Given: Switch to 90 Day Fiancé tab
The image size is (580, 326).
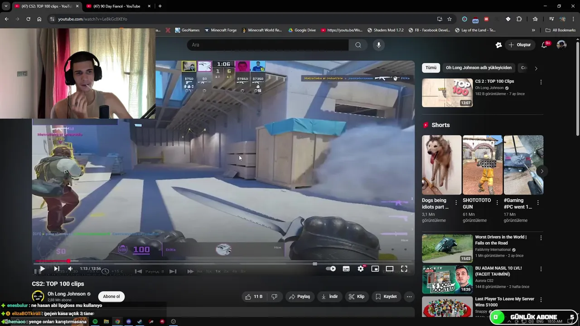Looking at the screenshot, I should [118, 6].
